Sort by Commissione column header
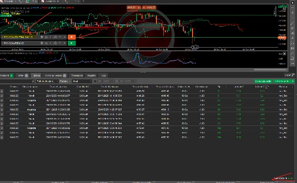 tap(201, 87)
